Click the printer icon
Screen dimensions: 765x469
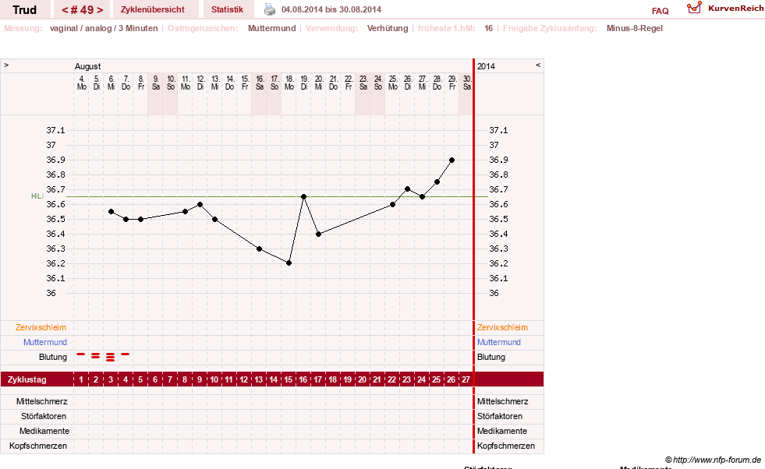(270, 9)
